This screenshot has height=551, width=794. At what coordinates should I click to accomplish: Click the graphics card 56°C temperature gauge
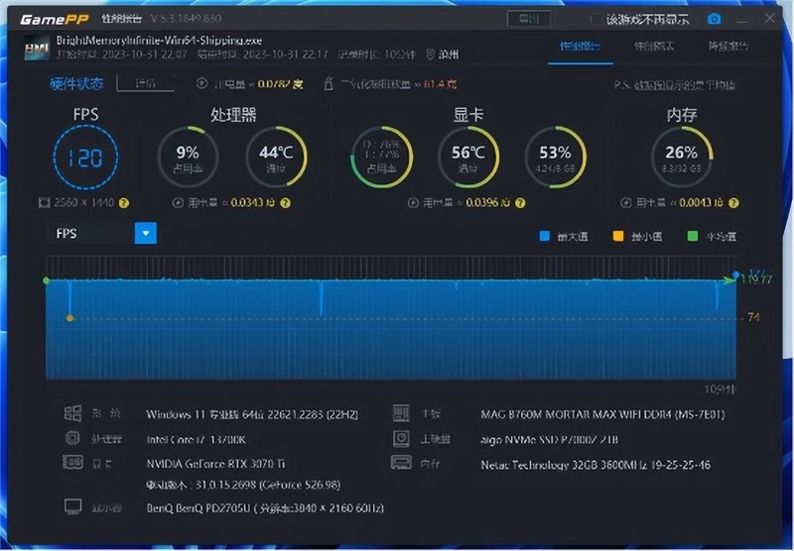pos(468,158)
